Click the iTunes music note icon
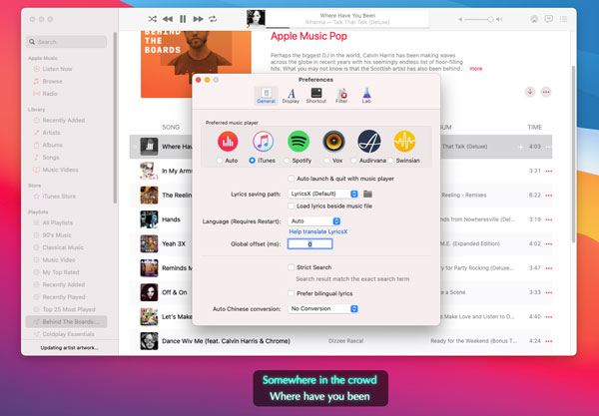 pyautogui.click(x=263, y=142)
